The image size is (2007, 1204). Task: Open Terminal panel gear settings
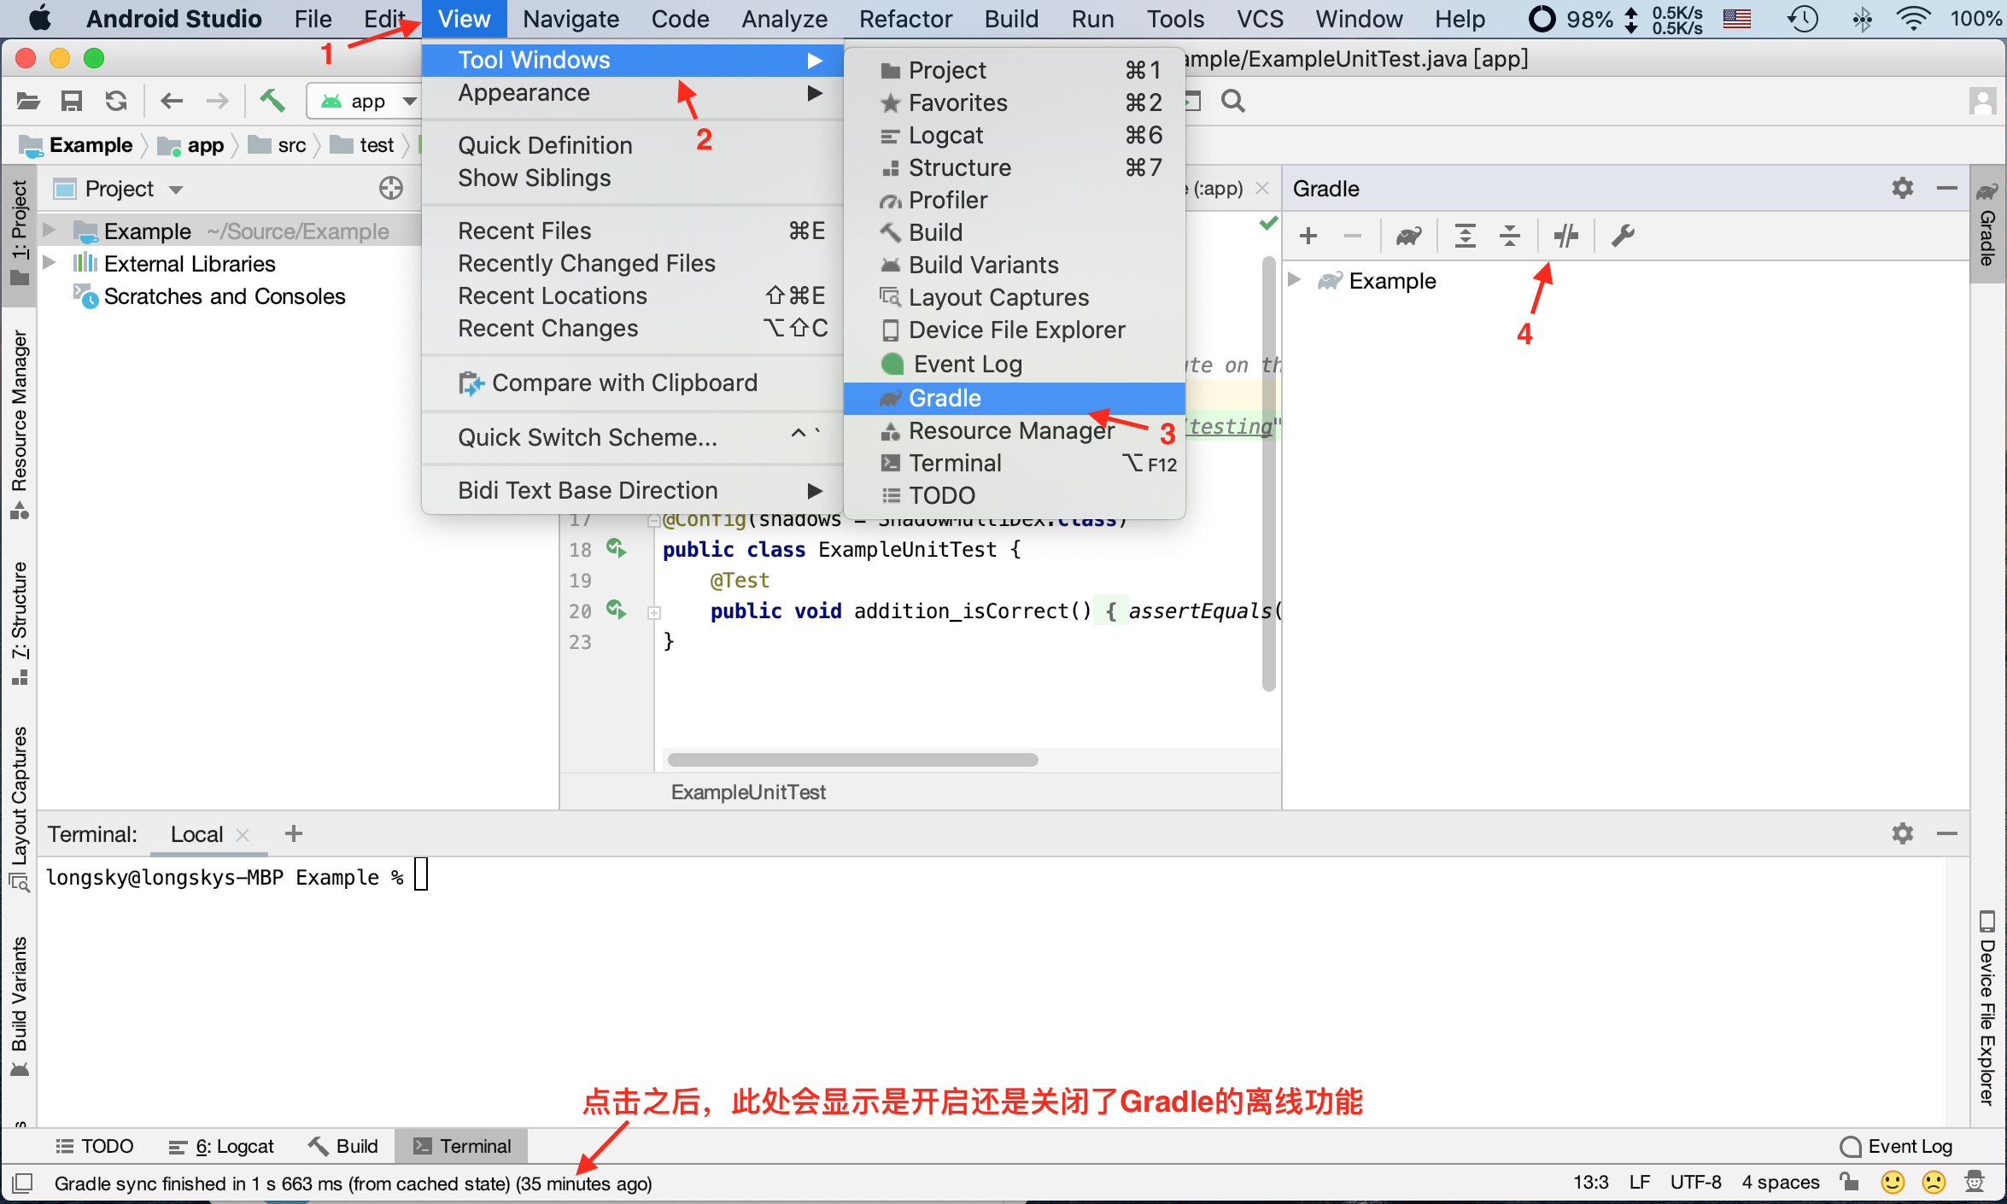click(x=1902, y=833)
